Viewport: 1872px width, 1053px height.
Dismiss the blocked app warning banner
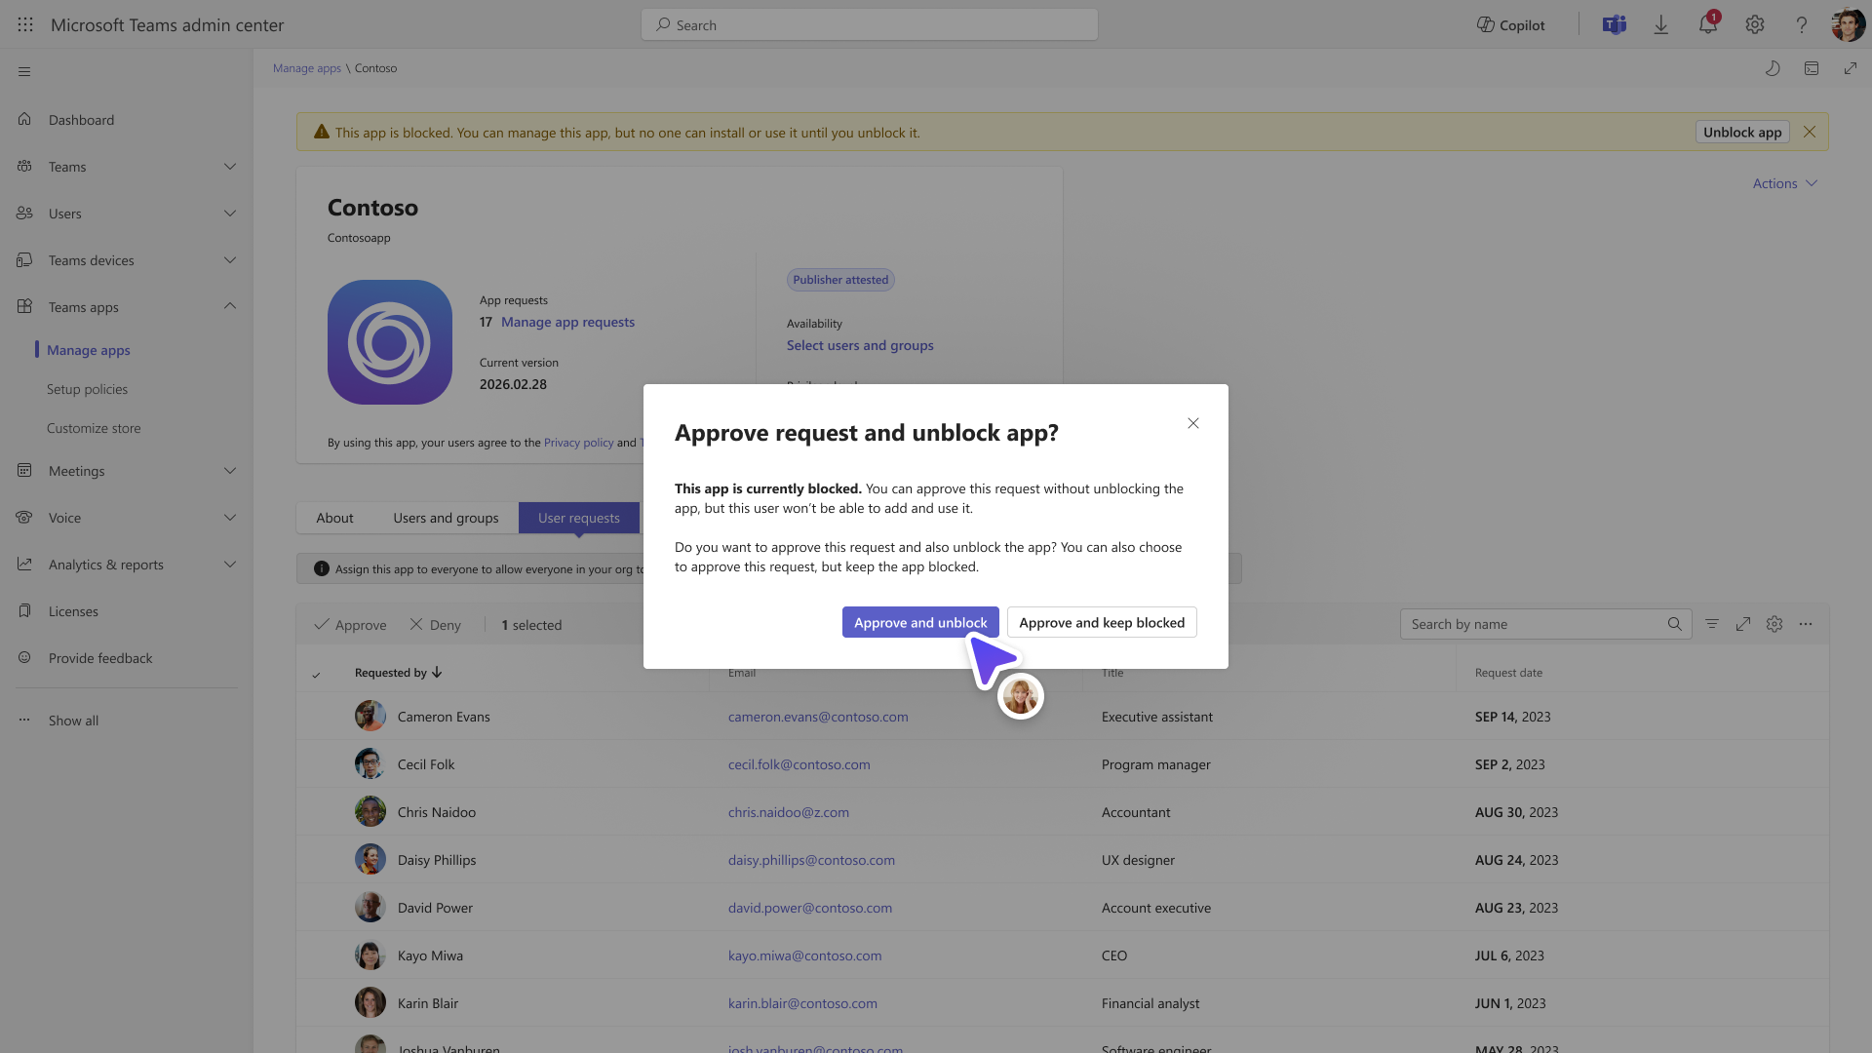click(x=1810, y=132)
